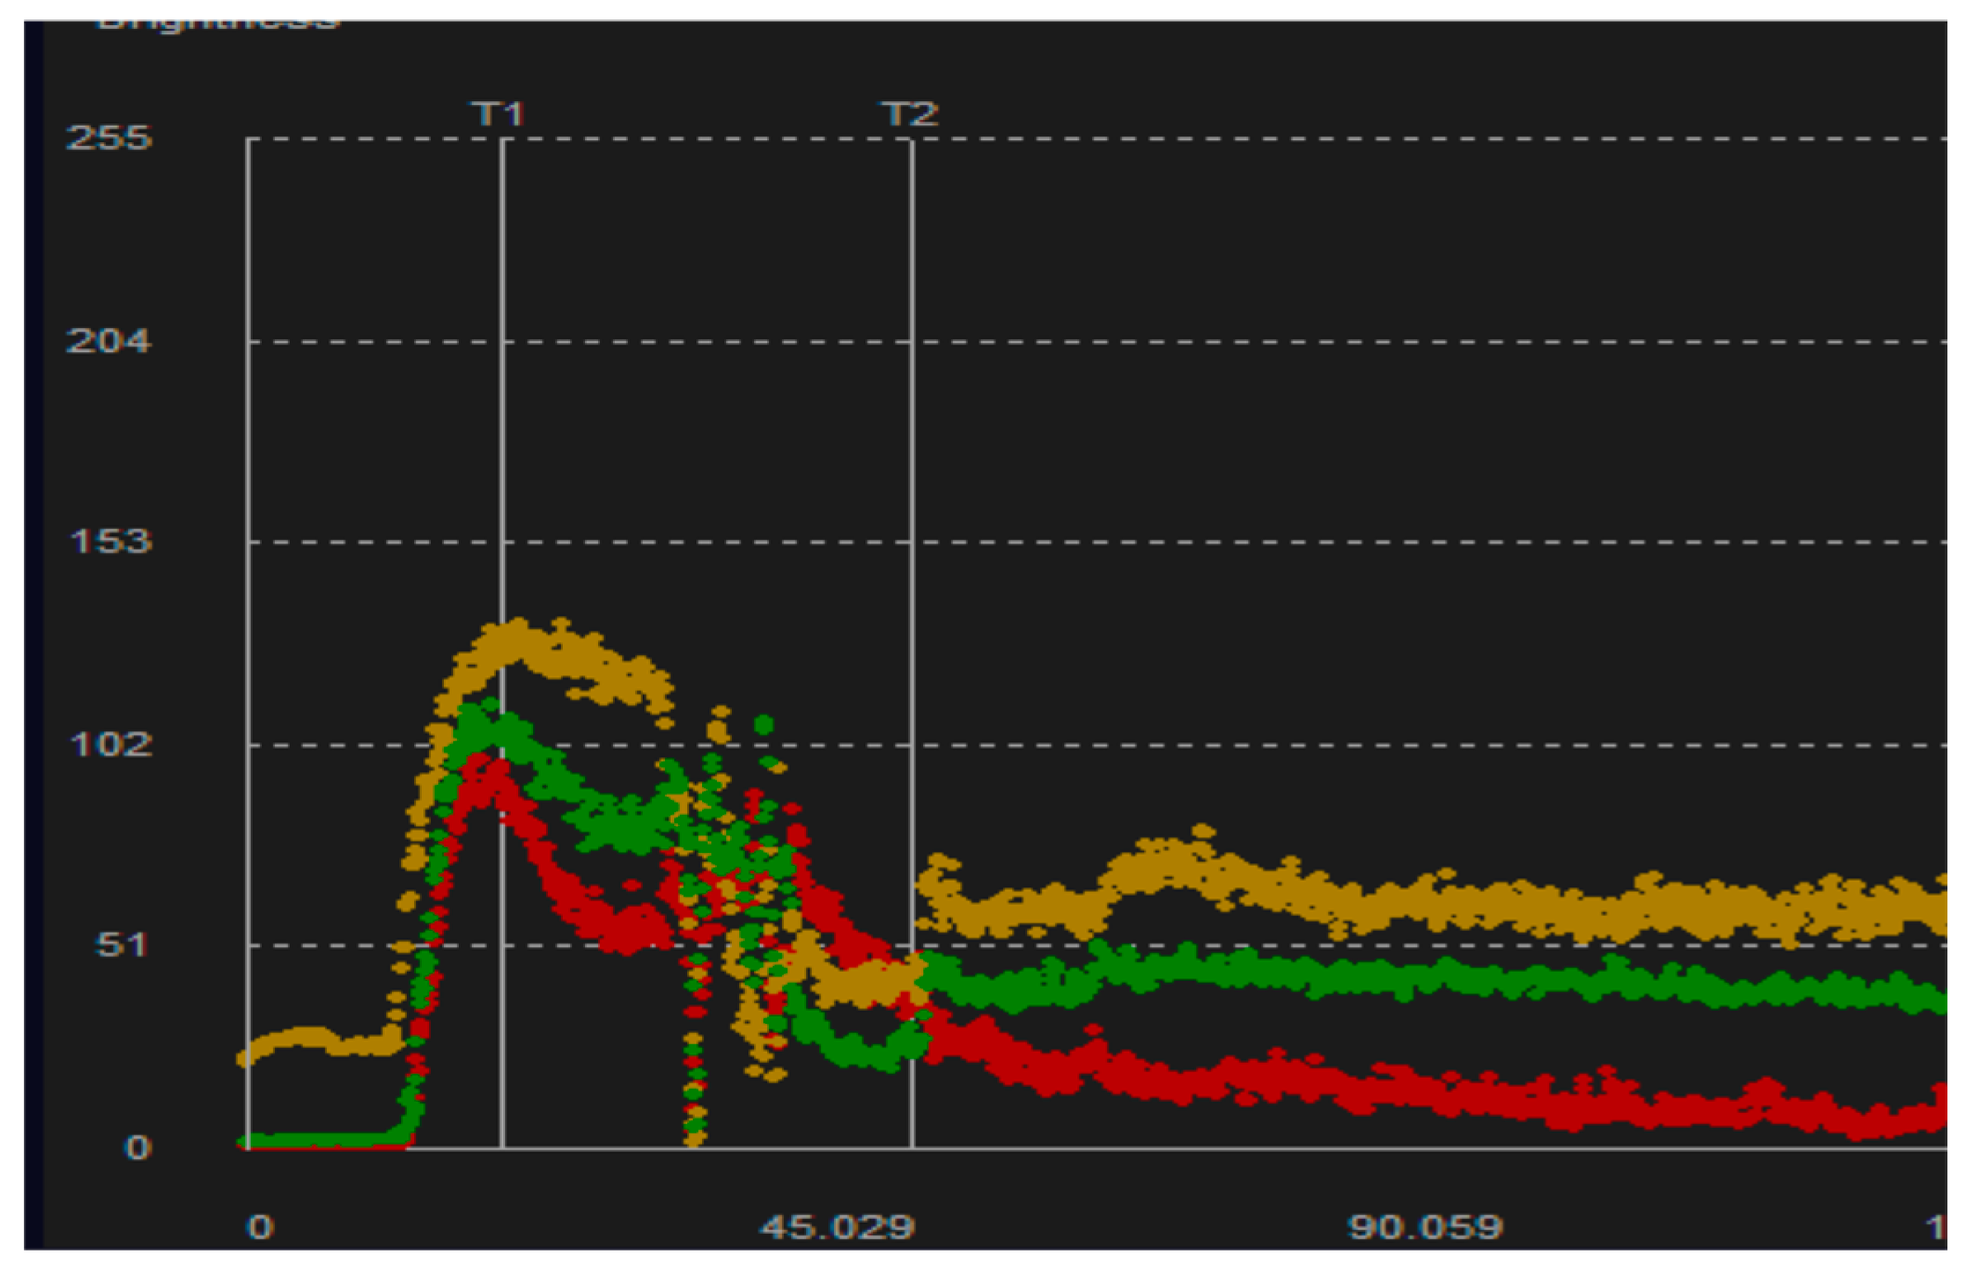Click the T2 vertical line at 153 gridline
This screenshot has height=1270, width=1966.
point(912,542)
